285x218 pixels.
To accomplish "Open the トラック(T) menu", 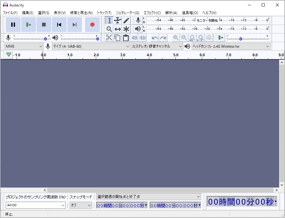I will [x=104, y=13].
